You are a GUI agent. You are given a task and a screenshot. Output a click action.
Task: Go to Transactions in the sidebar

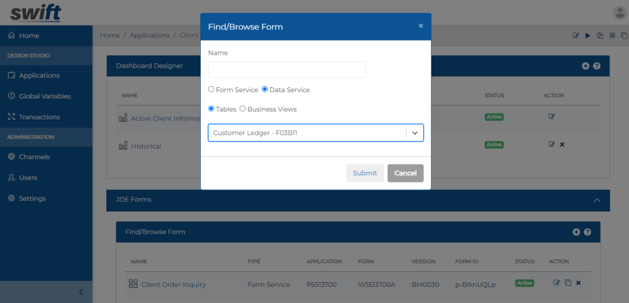pyautogui.click(x=39, y=117)
